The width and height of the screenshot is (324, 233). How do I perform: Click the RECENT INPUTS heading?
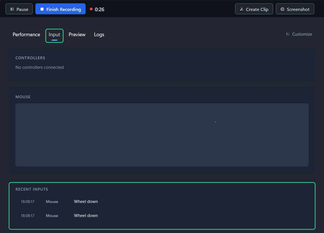[x=32, y=189]
